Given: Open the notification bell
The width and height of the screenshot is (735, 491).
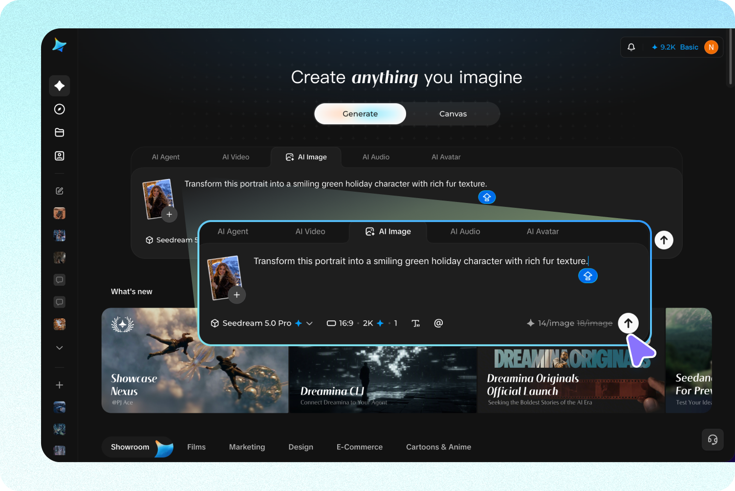Looking at the screenshot, I should point(631,47).
